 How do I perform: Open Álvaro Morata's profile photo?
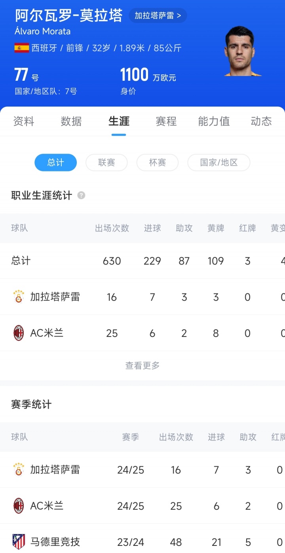(242, 51)
